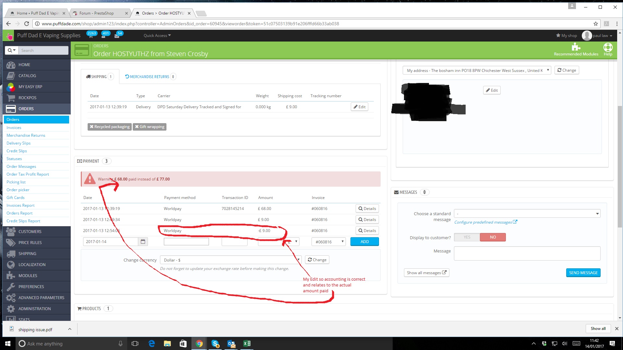This screenshot has width=623, height=350.
Task: Click the calendar icon beside payment date
Action: pos(143,241)
